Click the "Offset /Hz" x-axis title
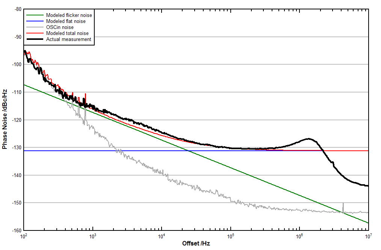This screenshot has height=250, width=381. click(196, 244)
